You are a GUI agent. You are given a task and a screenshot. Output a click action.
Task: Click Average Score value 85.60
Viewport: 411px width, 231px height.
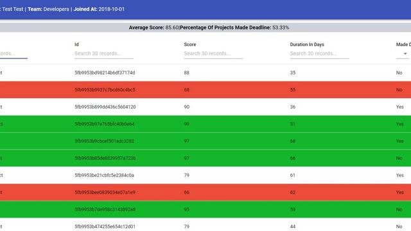[172, 28]
